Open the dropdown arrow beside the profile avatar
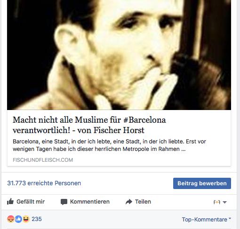Viewport: 240px width, 229px height. click(224, 202)
